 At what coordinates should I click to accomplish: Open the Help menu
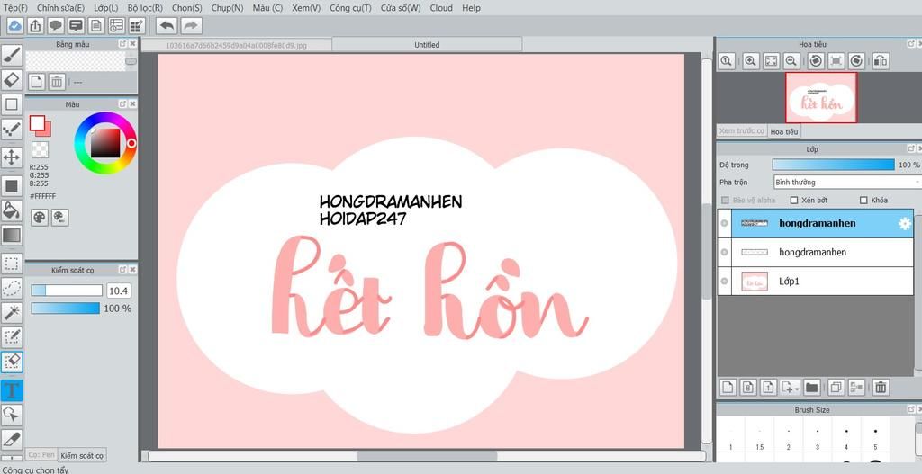click(471, 7)
